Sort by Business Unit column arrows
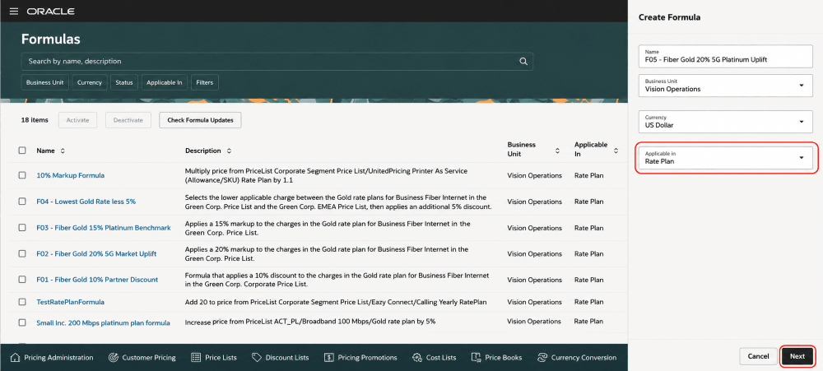823x371 pixels. click(557, 151)
